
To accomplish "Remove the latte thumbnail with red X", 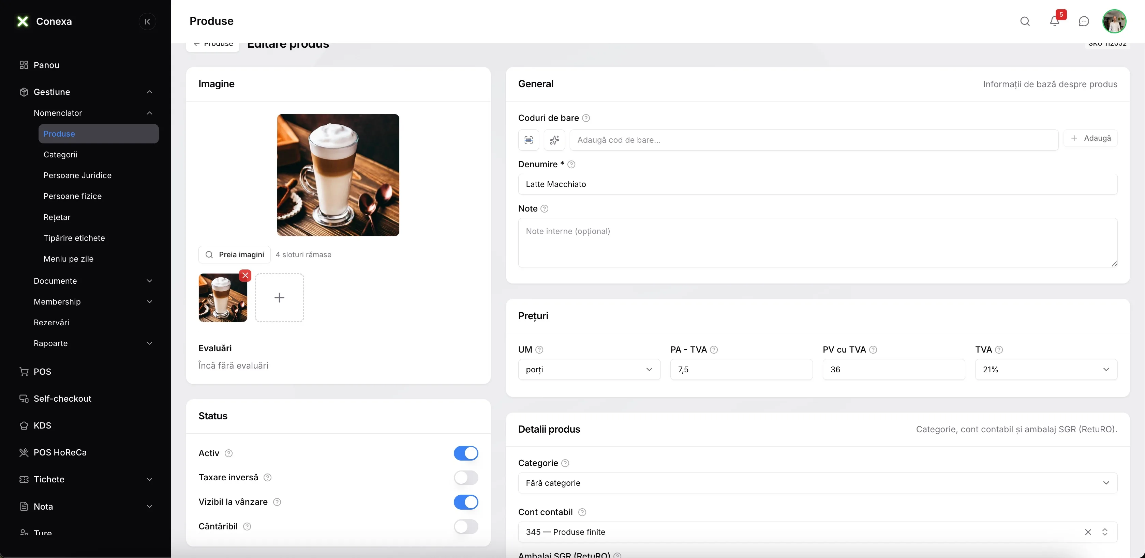I will pos(246,276).
